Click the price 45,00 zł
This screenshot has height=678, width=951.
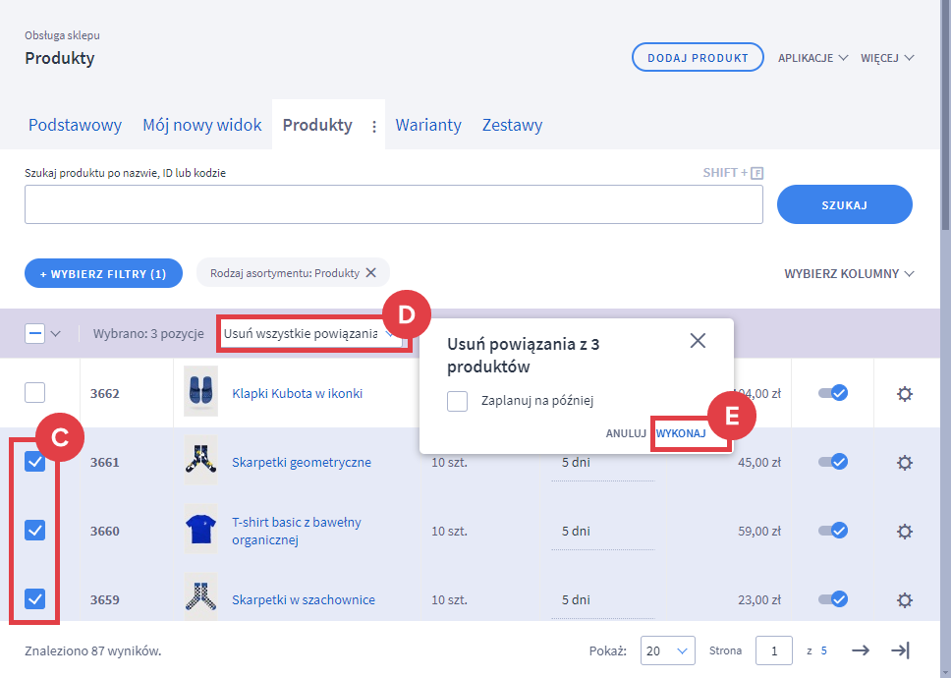click(x=758, y=463)
